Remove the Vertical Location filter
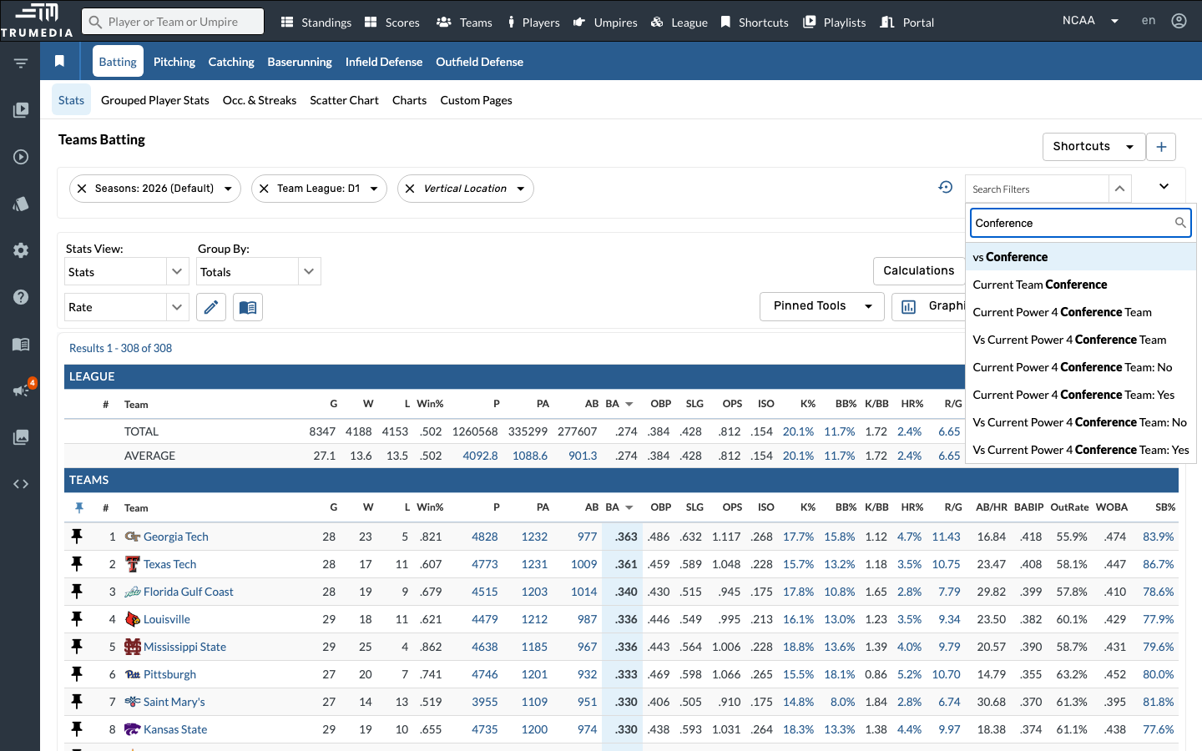This screenshot has height=751, width=1202. [x=410, y=189]
